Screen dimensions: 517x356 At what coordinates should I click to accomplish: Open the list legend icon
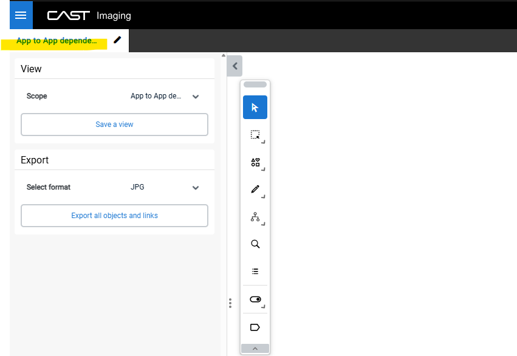(255, 272)
